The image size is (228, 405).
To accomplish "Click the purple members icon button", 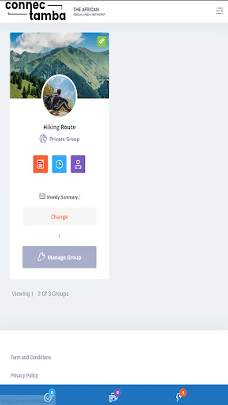I will click(x=78, y=164).
